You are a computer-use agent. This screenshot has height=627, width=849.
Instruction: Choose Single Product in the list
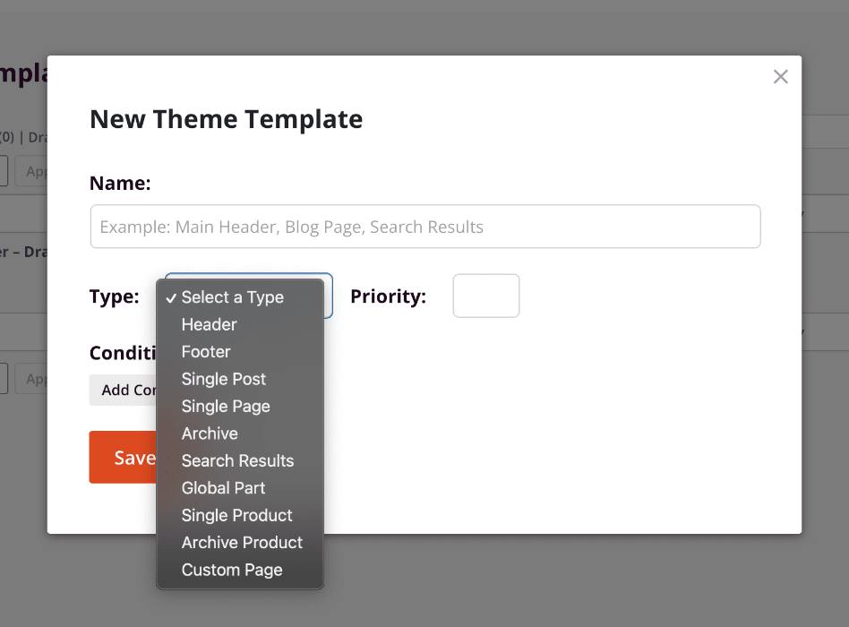236,515
